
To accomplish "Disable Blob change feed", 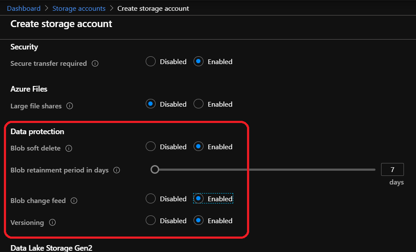I will point(150,199).
